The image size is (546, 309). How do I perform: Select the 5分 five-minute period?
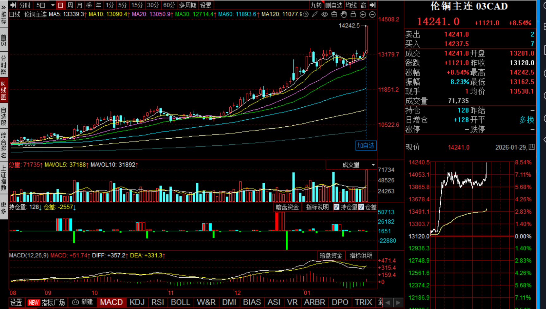tap(122, 5)
